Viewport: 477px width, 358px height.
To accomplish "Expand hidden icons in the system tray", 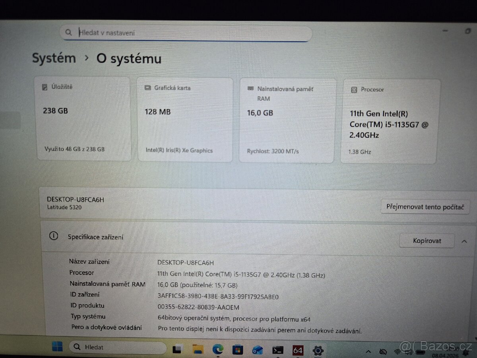I will point(368,352).
